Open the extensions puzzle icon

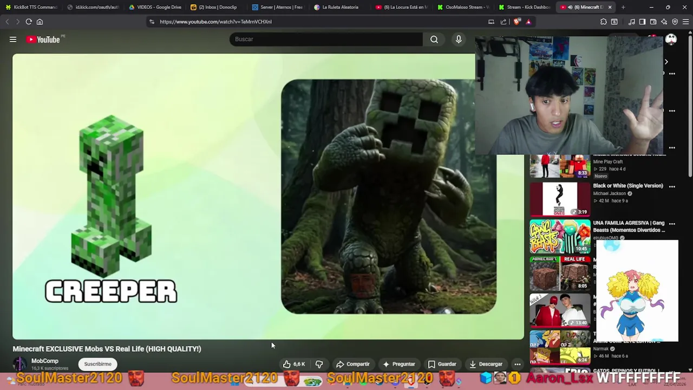604,22
